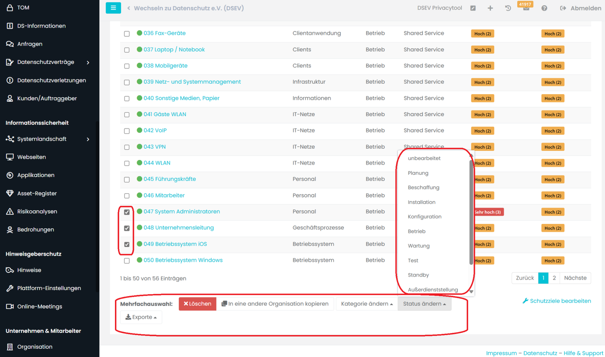Click the Webseiten monitor icon
The image size is (605, 357).
[x=10, y=157]
